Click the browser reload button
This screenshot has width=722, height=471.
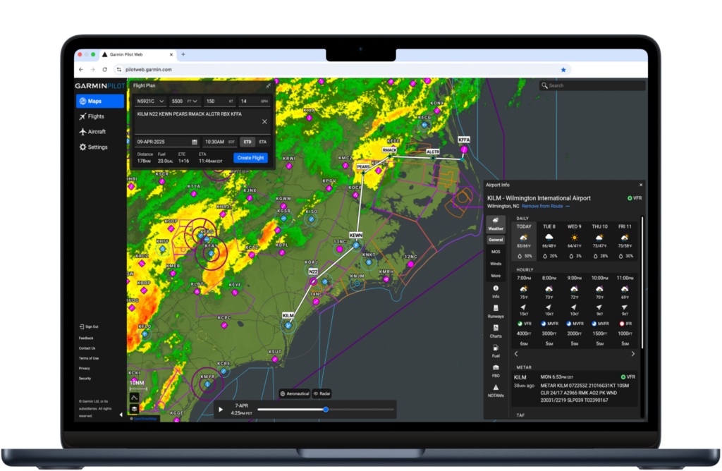(x=104, y=70)
